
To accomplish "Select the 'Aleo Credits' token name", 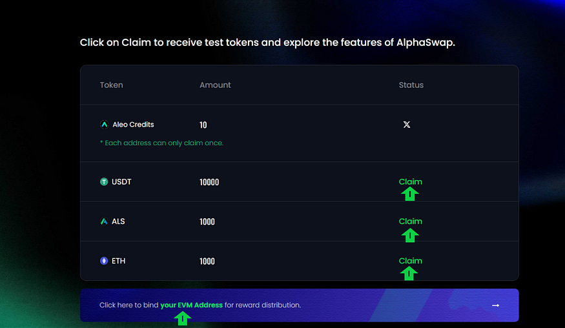I will point(133,125).
